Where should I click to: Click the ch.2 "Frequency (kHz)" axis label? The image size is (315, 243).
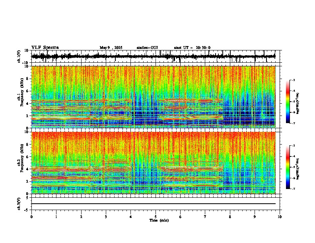click(22, 158)
